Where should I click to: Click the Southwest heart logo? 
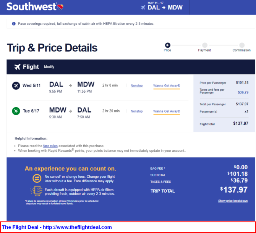(60, 7)
